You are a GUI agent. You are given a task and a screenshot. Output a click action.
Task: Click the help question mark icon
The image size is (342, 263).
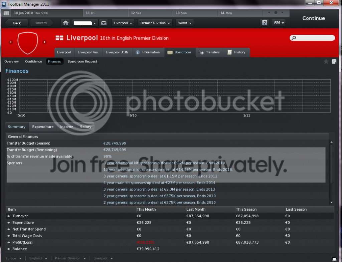(x=265, y=23)
